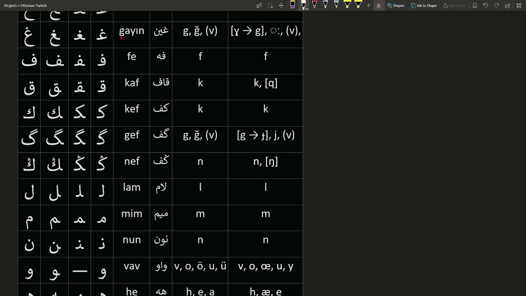The image size is (526, 296).
Task: Enable Ink to Shape
Action: [424, 5]
